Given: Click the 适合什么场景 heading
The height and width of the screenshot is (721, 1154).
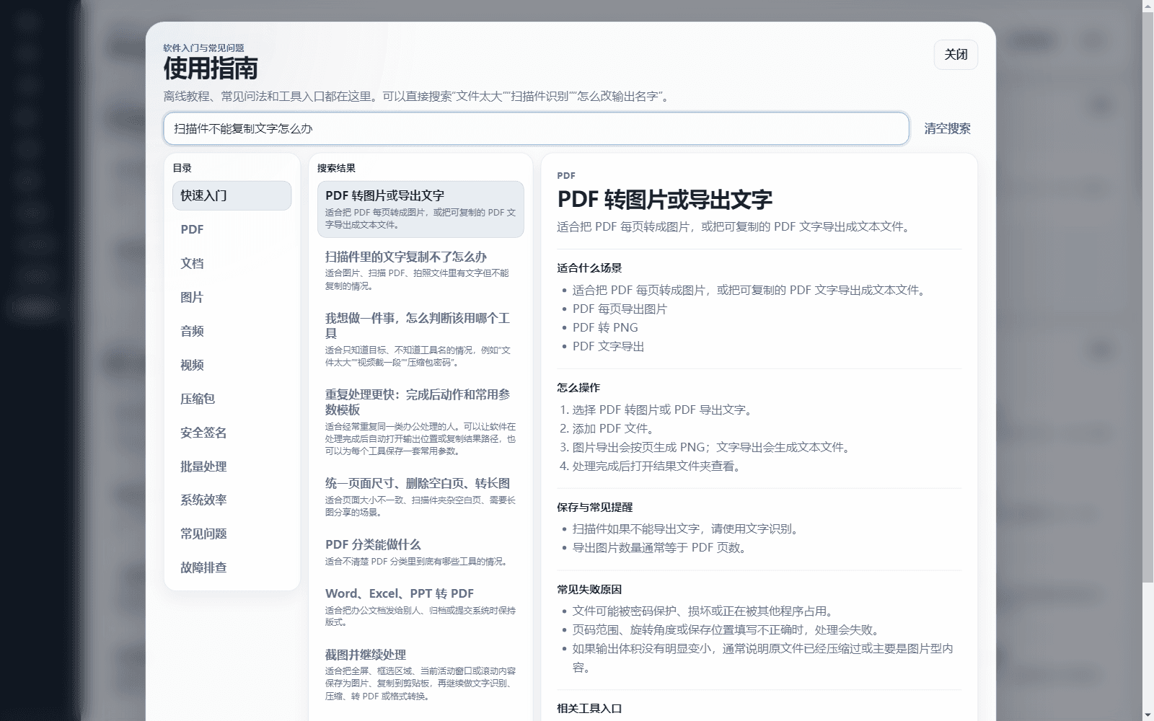Looking at the screenshot, I should [589, 267].
